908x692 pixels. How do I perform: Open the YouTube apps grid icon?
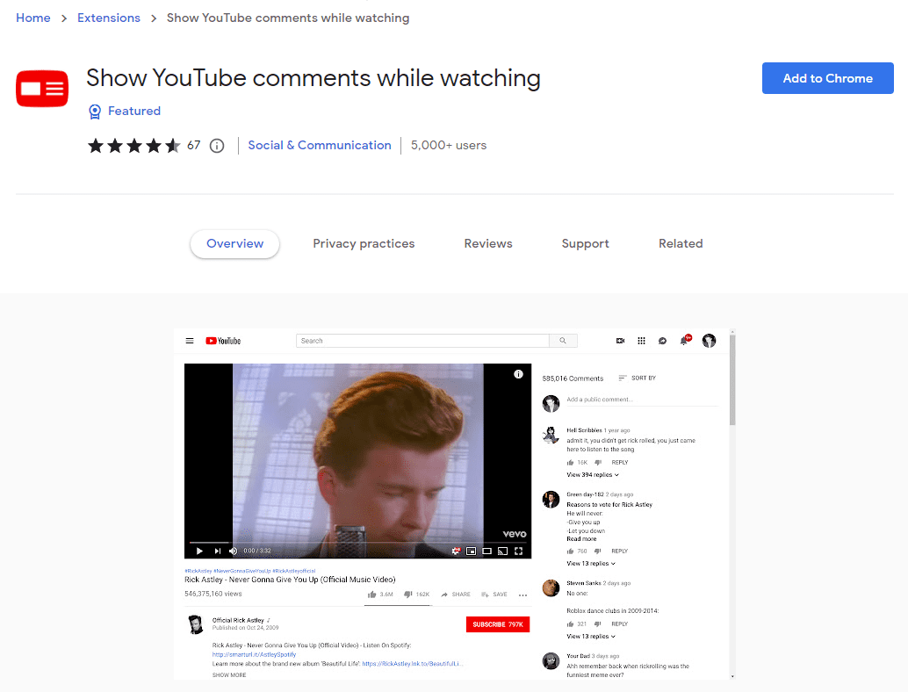(x=642, y=341)
